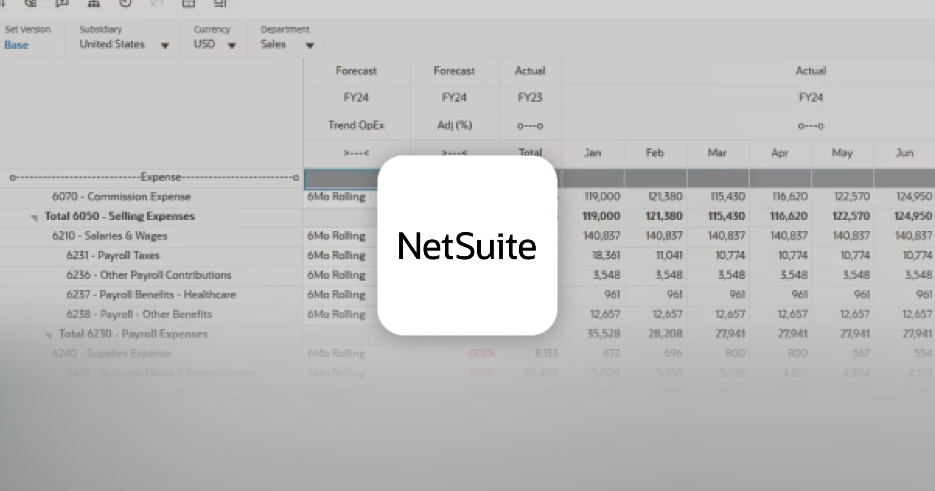Select the organization hierarchy toolbar icon

(x=93, y=4)
